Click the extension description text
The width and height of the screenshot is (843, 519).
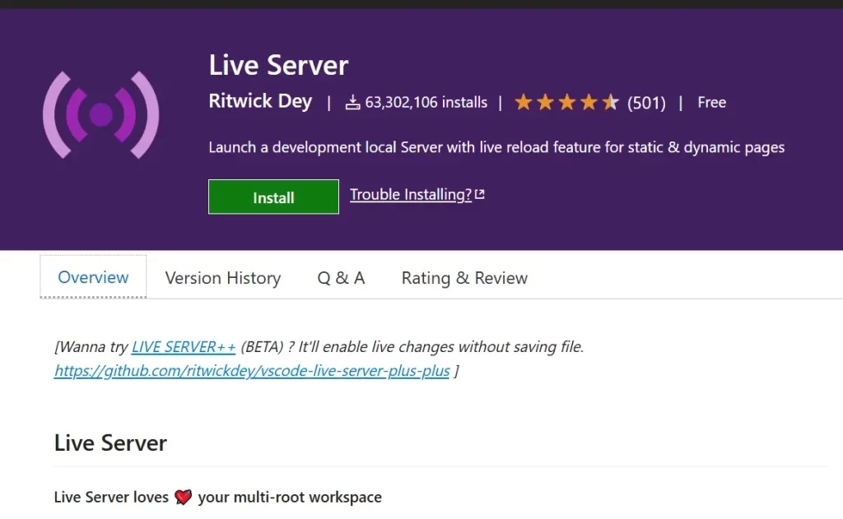click(496, 147)
